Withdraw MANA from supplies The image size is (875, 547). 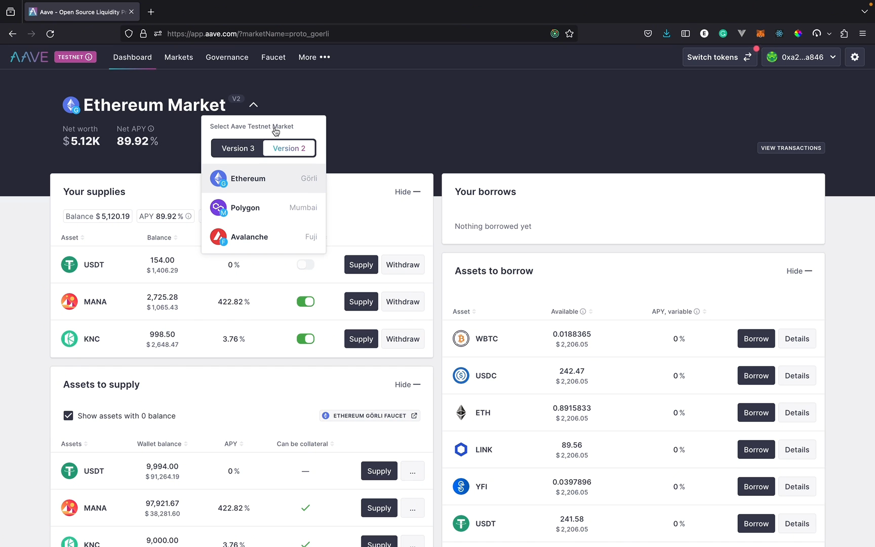(x=403, y=301)
